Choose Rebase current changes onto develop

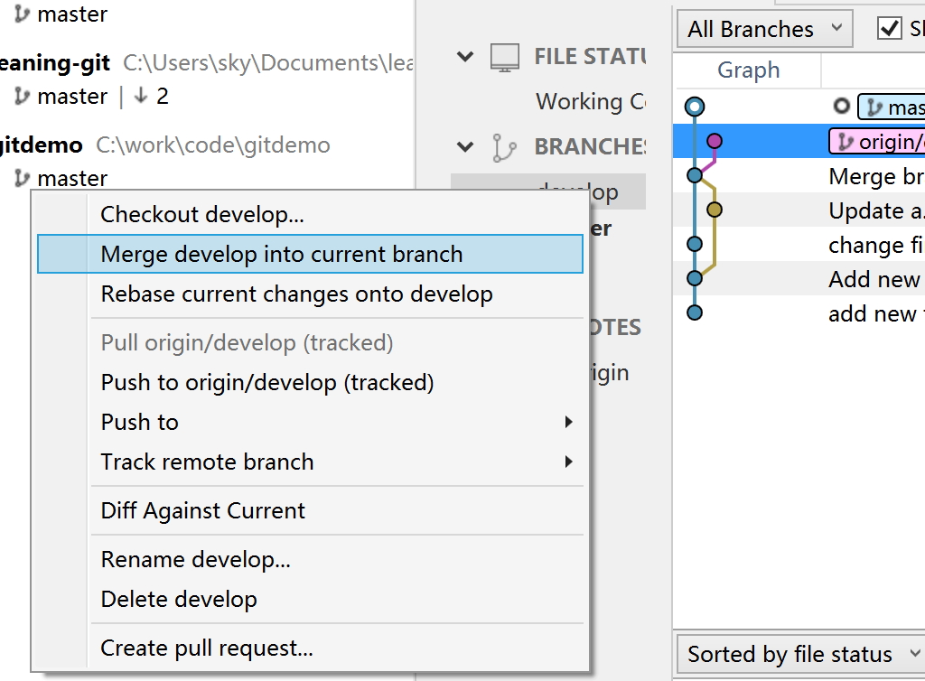tap(296, 294)
